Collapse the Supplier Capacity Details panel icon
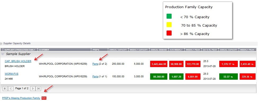 tap(1, 43)
